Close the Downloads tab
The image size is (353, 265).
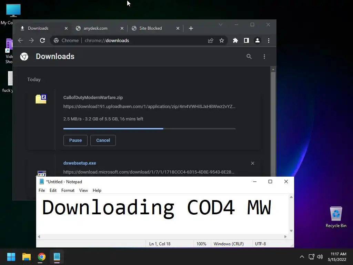coord(66,28)
